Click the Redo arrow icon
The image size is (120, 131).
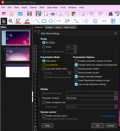tap(100, 14)
